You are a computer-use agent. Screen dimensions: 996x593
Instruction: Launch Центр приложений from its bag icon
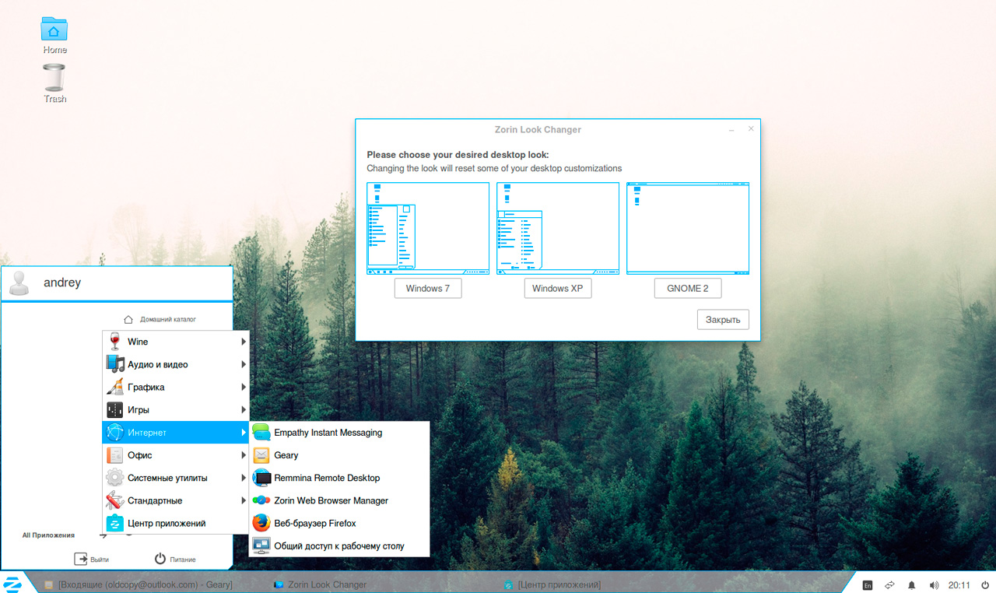[x=115, y=523]
